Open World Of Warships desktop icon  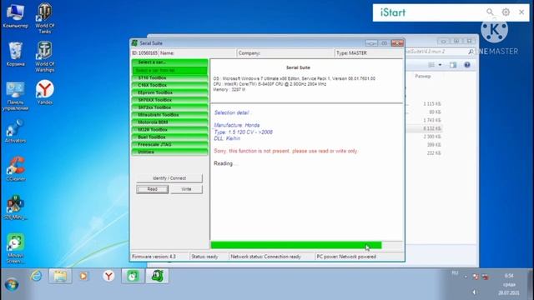tap(44, 57)
